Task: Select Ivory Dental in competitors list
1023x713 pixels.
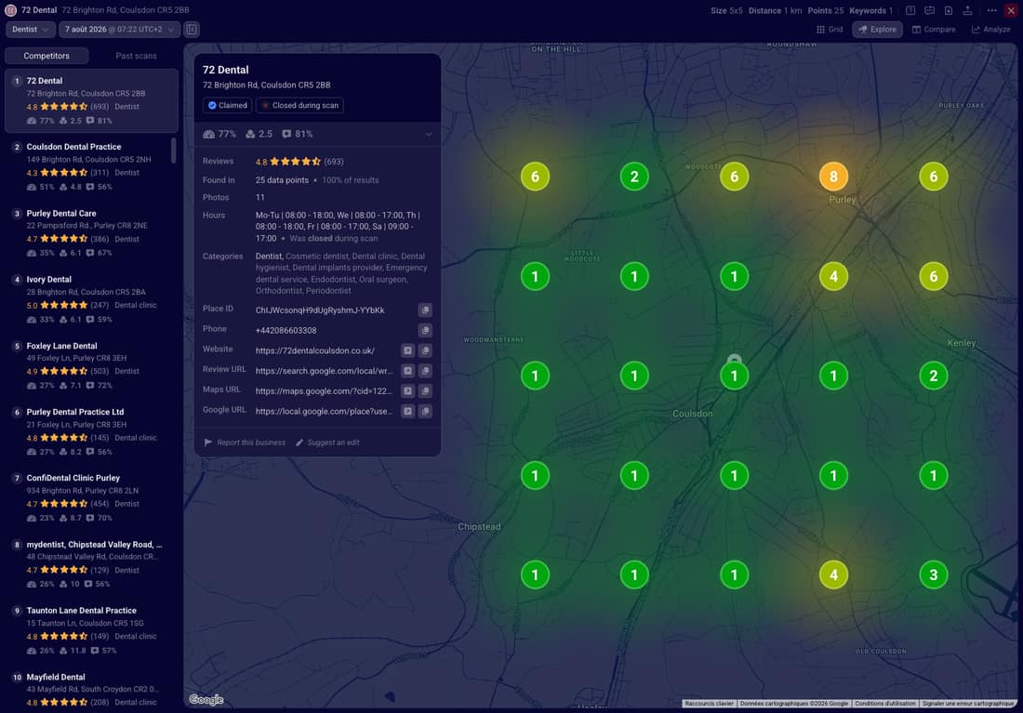Action: tap(91, 299)
